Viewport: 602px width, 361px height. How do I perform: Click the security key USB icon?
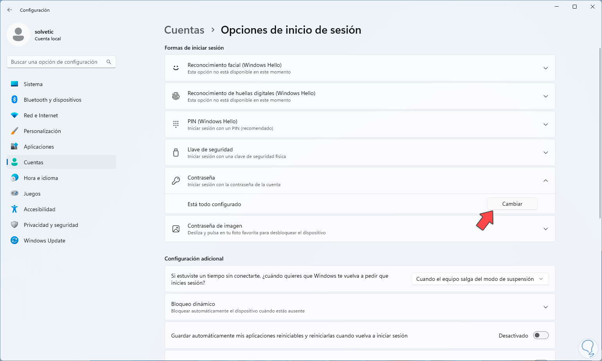(x=176, y=153)
